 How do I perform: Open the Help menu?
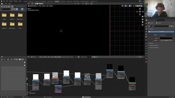[x=20, y=1]
